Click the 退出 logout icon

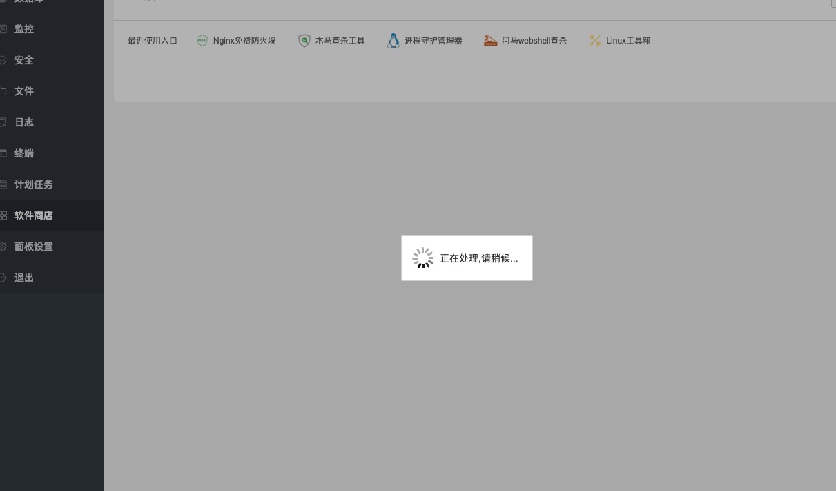3,278
